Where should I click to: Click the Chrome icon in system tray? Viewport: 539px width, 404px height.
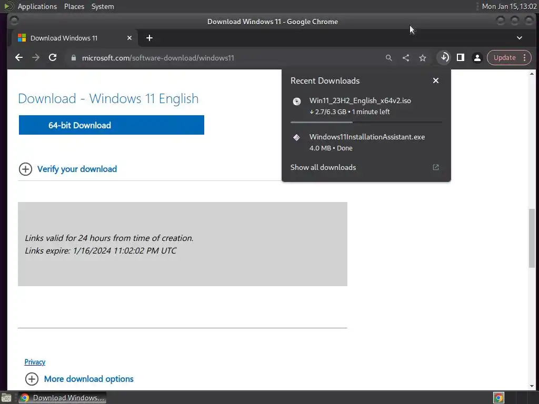click(498, 398)
